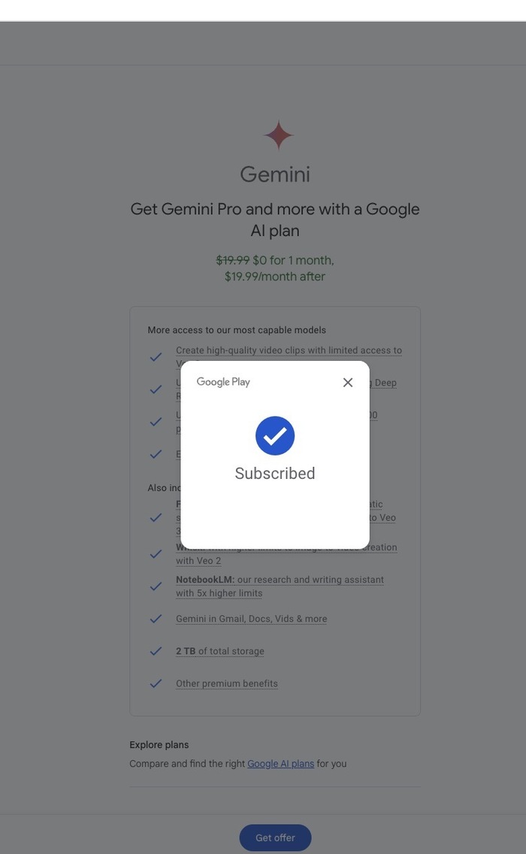
Task: Open the Other premium benefits link
Action: [x=227, y=684]
